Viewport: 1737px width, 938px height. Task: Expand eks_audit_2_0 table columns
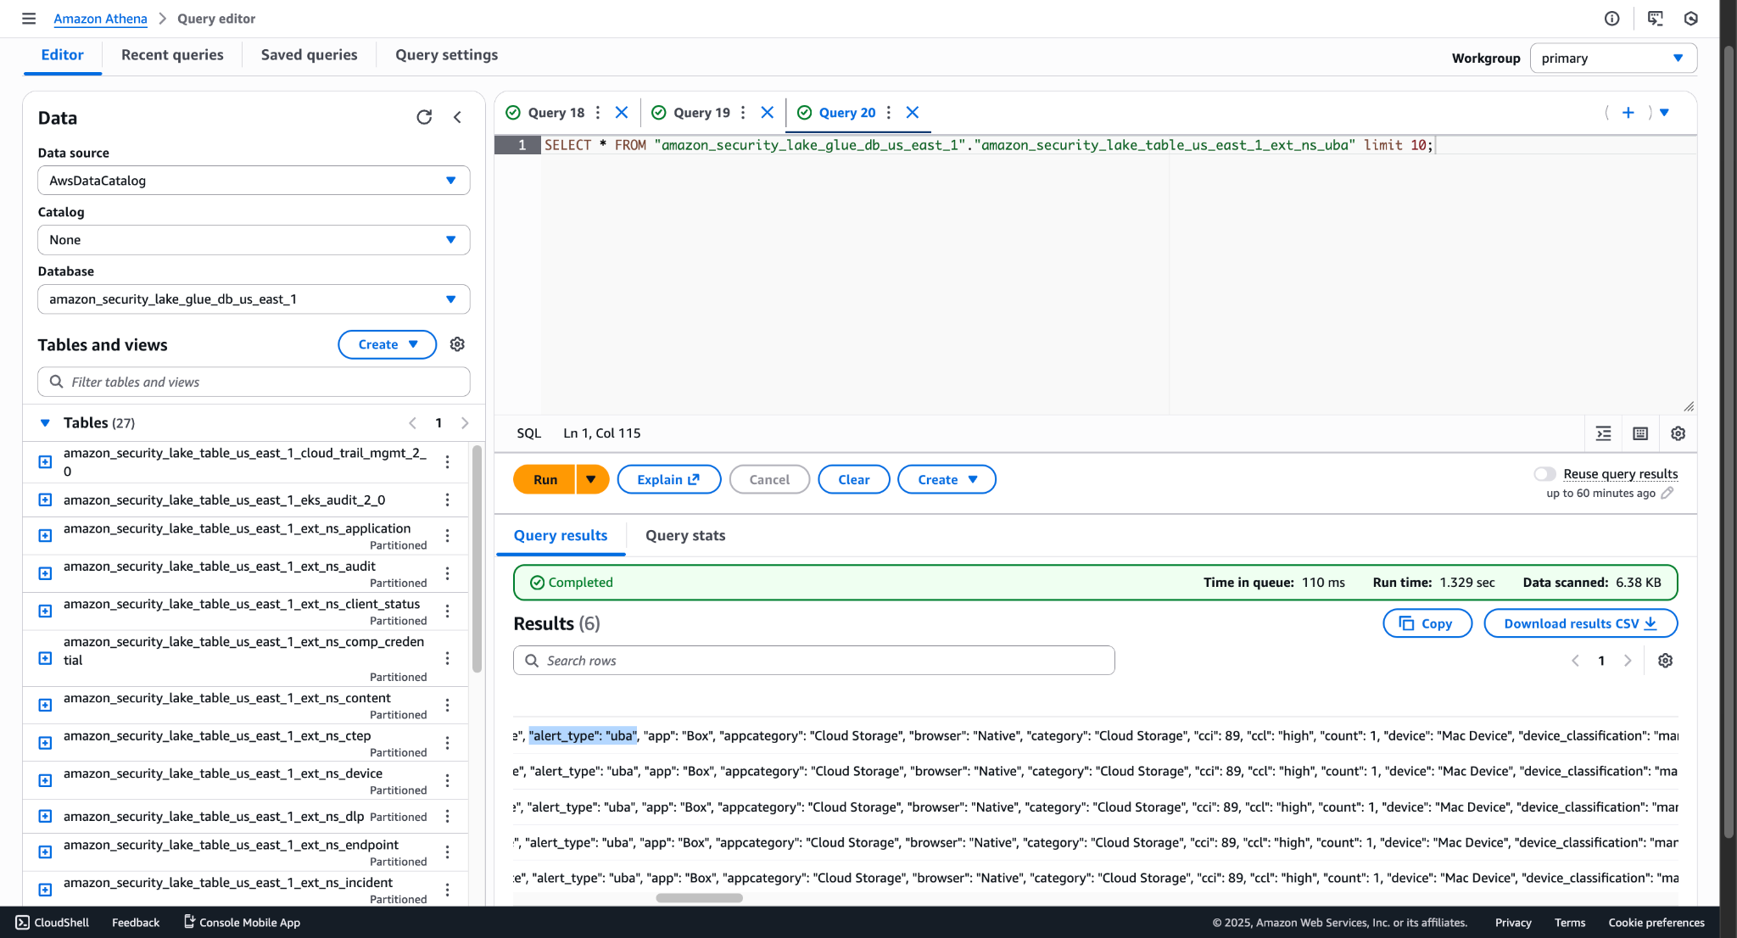46,500
